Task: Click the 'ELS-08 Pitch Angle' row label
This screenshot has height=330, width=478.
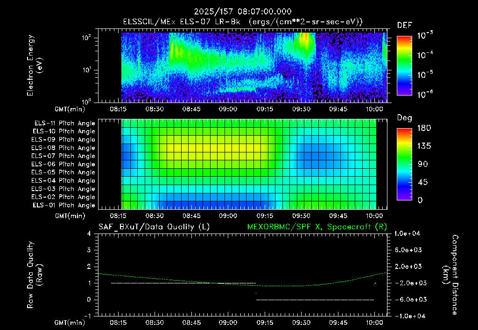Action: tap(63, 148)
